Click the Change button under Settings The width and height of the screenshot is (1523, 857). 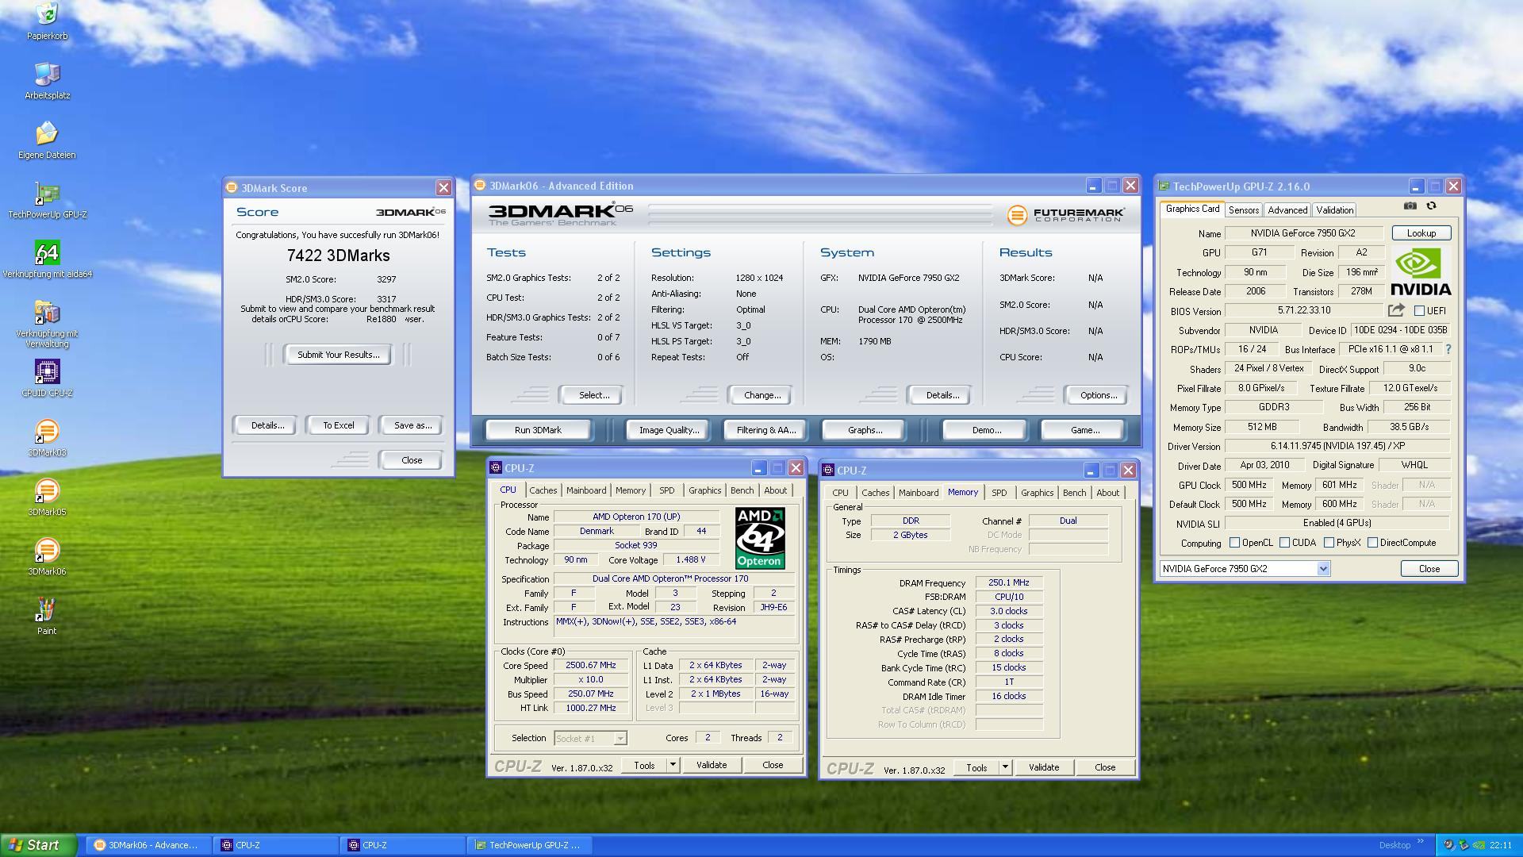(x=762, y=395)
